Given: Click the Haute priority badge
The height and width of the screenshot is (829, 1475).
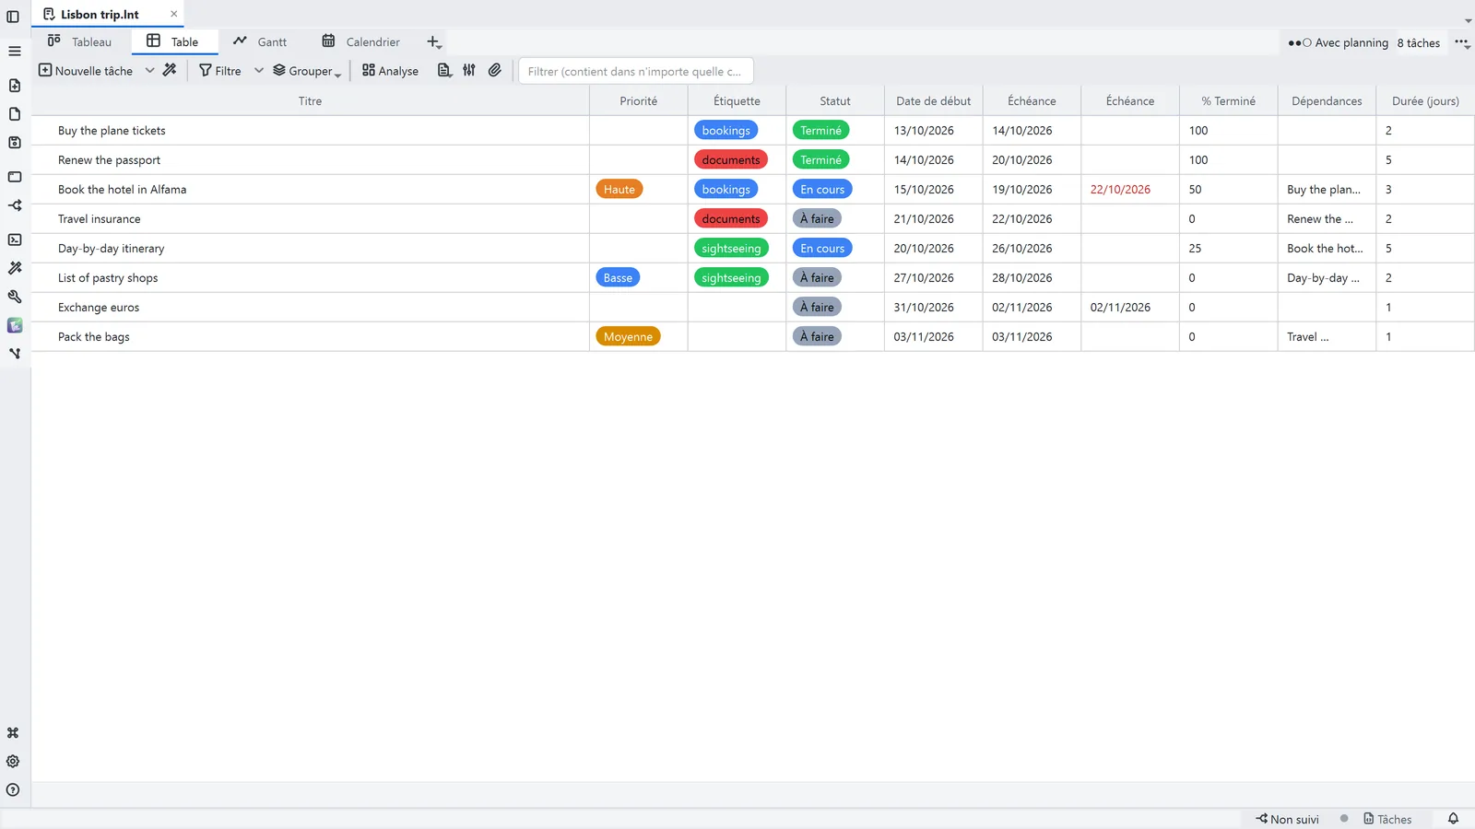Looking at the screenshot, I should [x=619, y=190].
